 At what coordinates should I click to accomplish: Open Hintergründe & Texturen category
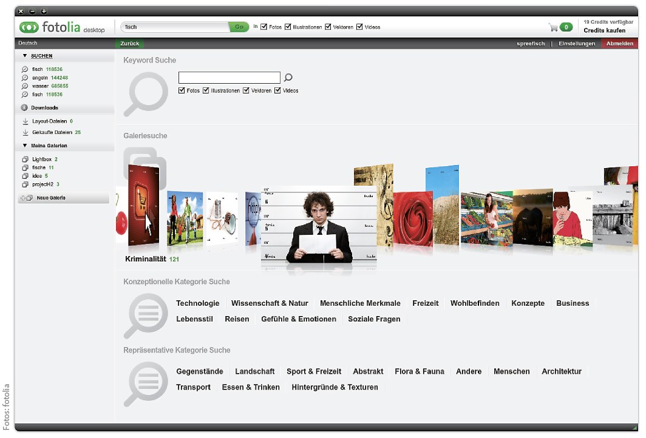point(335,388)
